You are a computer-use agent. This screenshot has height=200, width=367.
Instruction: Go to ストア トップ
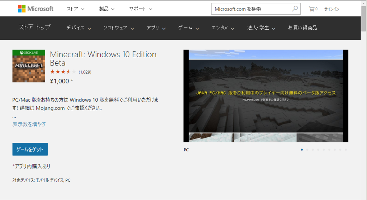pos(34,27)
